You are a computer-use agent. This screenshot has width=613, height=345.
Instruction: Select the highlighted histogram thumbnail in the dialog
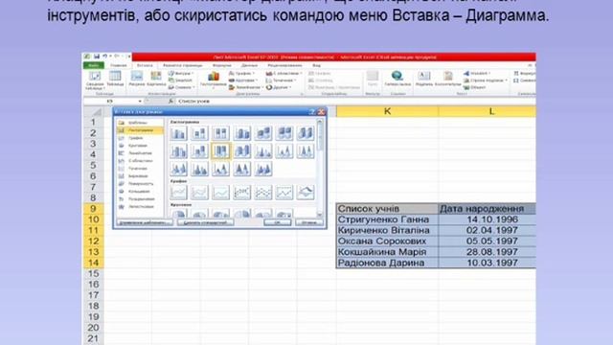point(220,151)
